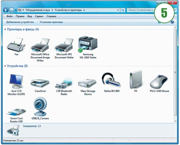Select the Fax printer icon

coord(16,45)
